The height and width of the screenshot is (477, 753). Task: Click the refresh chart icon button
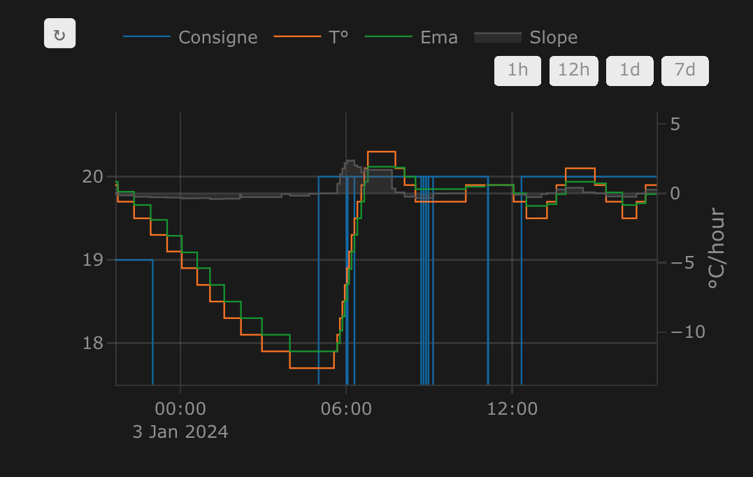click(59, 34)
